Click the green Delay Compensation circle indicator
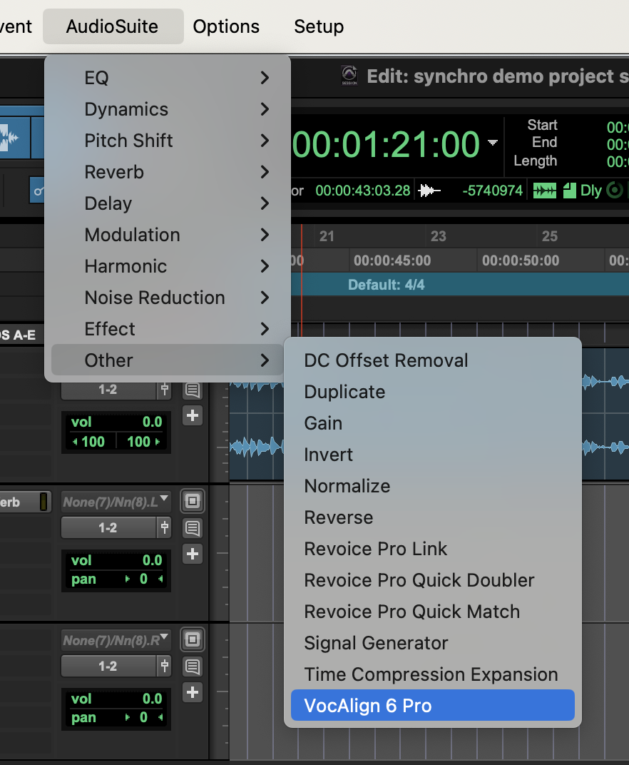The width and height of the screenshot is (629, 765). [613, 191]
